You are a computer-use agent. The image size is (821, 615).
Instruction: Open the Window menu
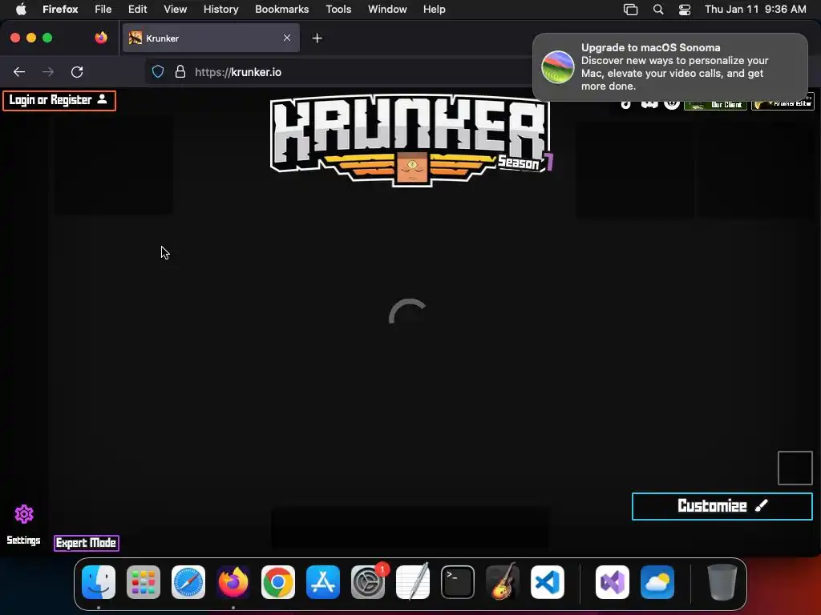click(387, 10)
